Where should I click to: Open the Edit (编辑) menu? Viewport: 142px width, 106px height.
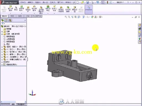point(30,2)
